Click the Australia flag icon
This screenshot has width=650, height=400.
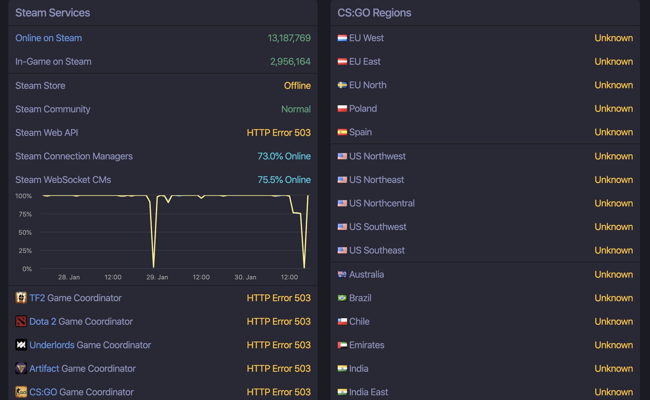pyautogui.click(x=342, y=274)
